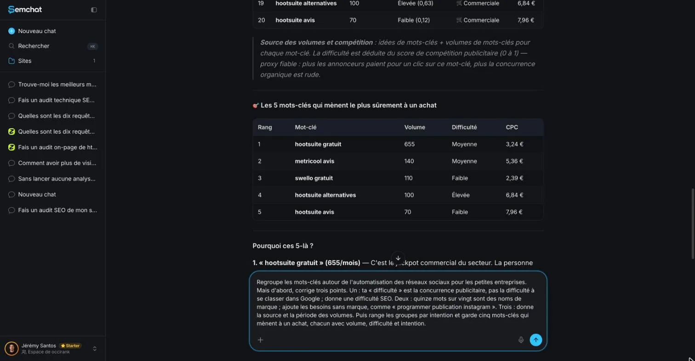
Task: Expand the account switcher chevrons
Action: click(x=95, y=349)
